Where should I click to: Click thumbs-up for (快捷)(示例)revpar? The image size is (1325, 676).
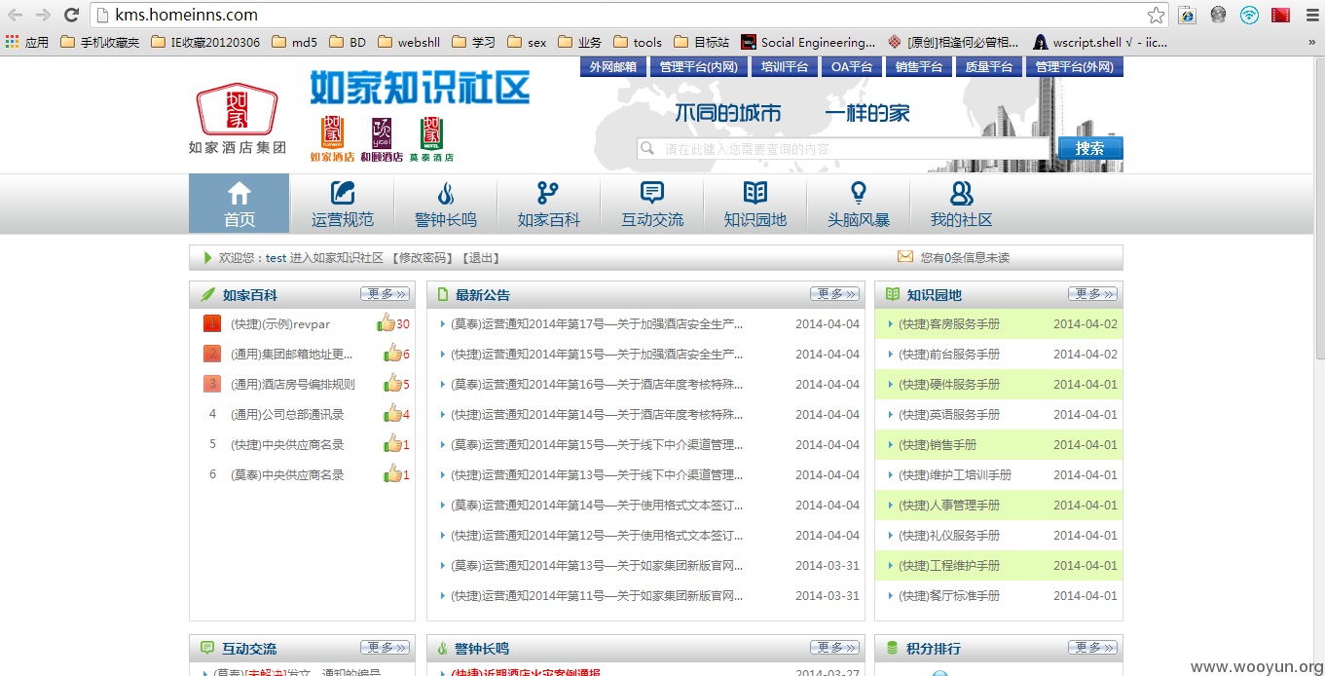[x=386, y=322]
